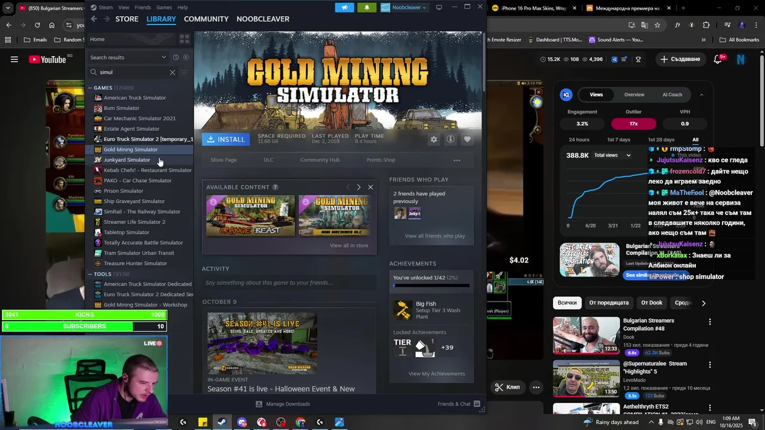This screenshot has width=765, height=430.
Task: Click View all in store link
Action: pos(349,245)
